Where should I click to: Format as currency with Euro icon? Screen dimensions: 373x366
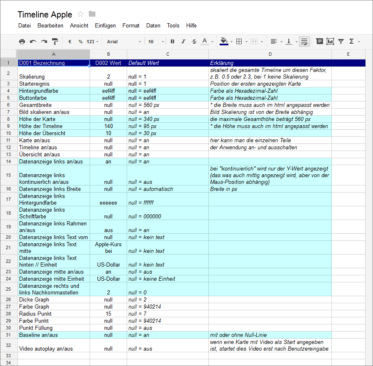click(70, 42)
